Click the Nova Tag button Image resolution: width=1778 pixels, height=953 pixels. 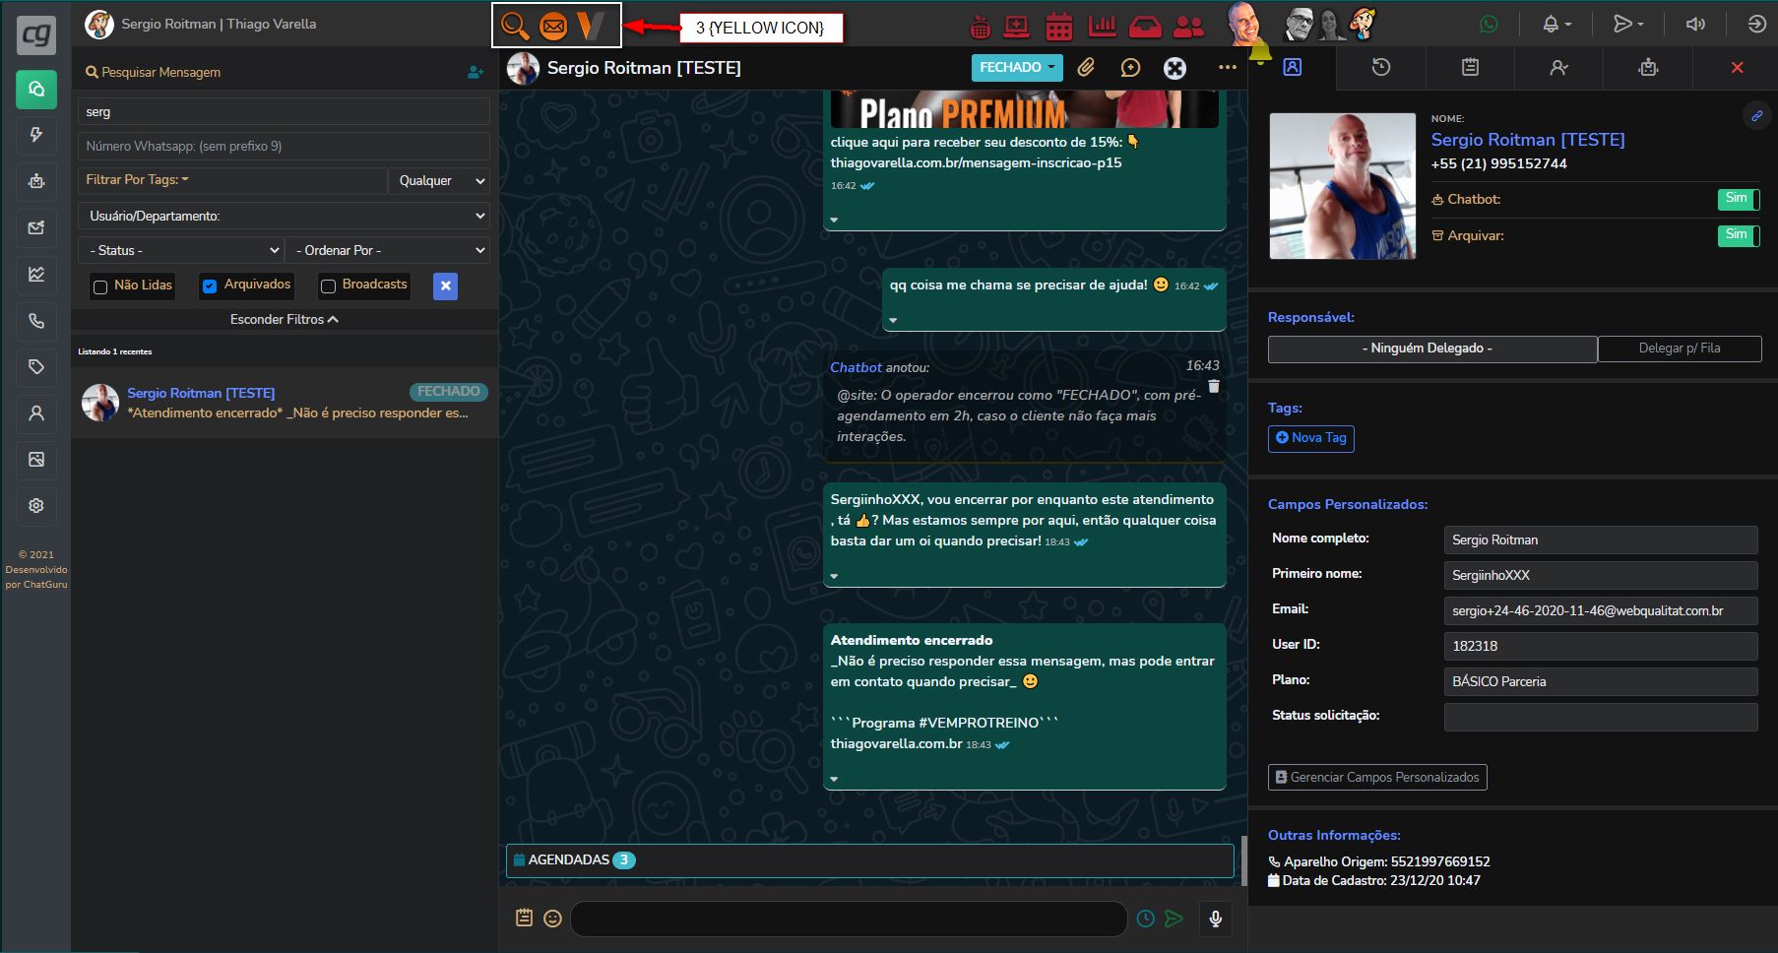(x=1311, y=438)
